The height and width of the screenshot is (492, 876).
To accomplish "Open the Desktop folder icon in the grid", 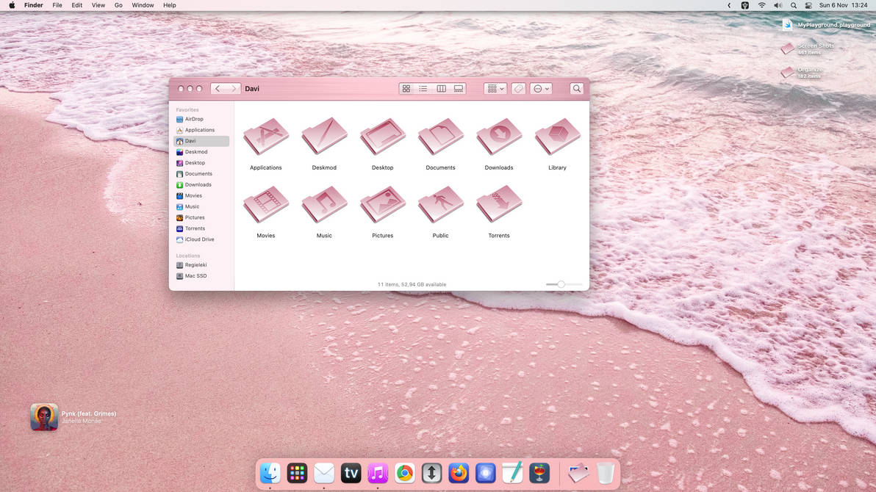I will (383, 137).
